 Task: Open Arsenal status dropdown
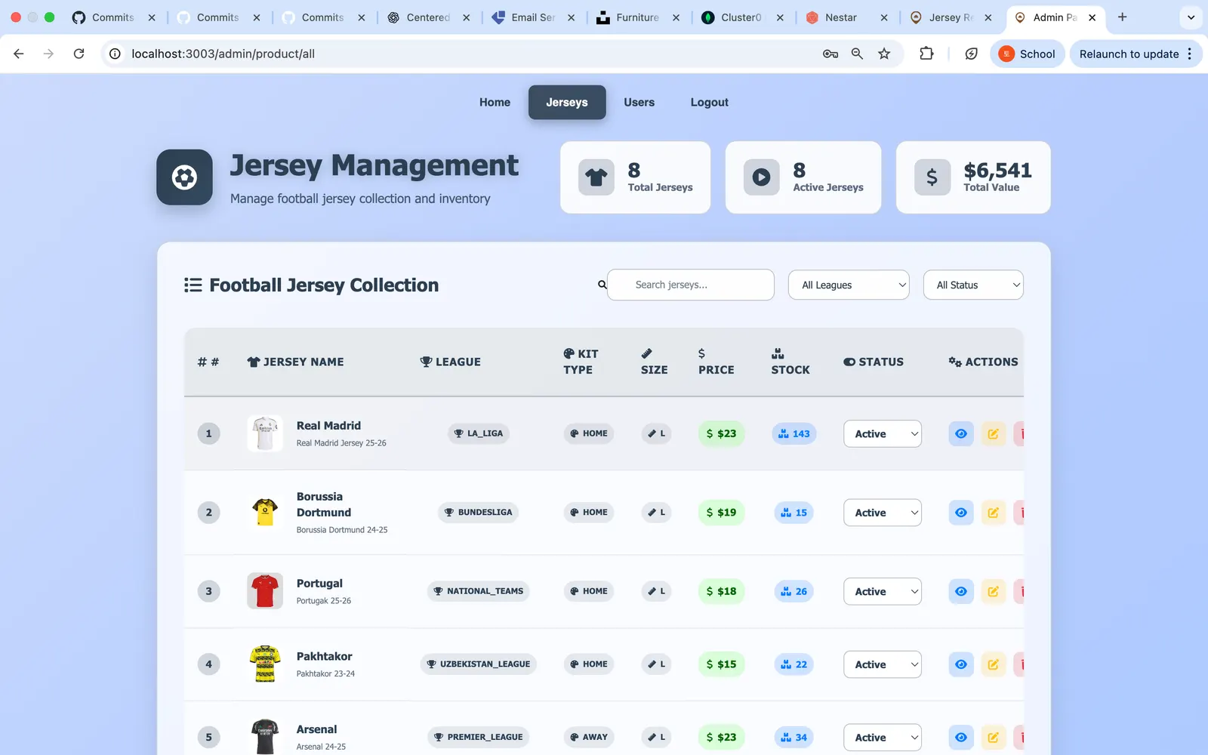(x=883, y=738)
